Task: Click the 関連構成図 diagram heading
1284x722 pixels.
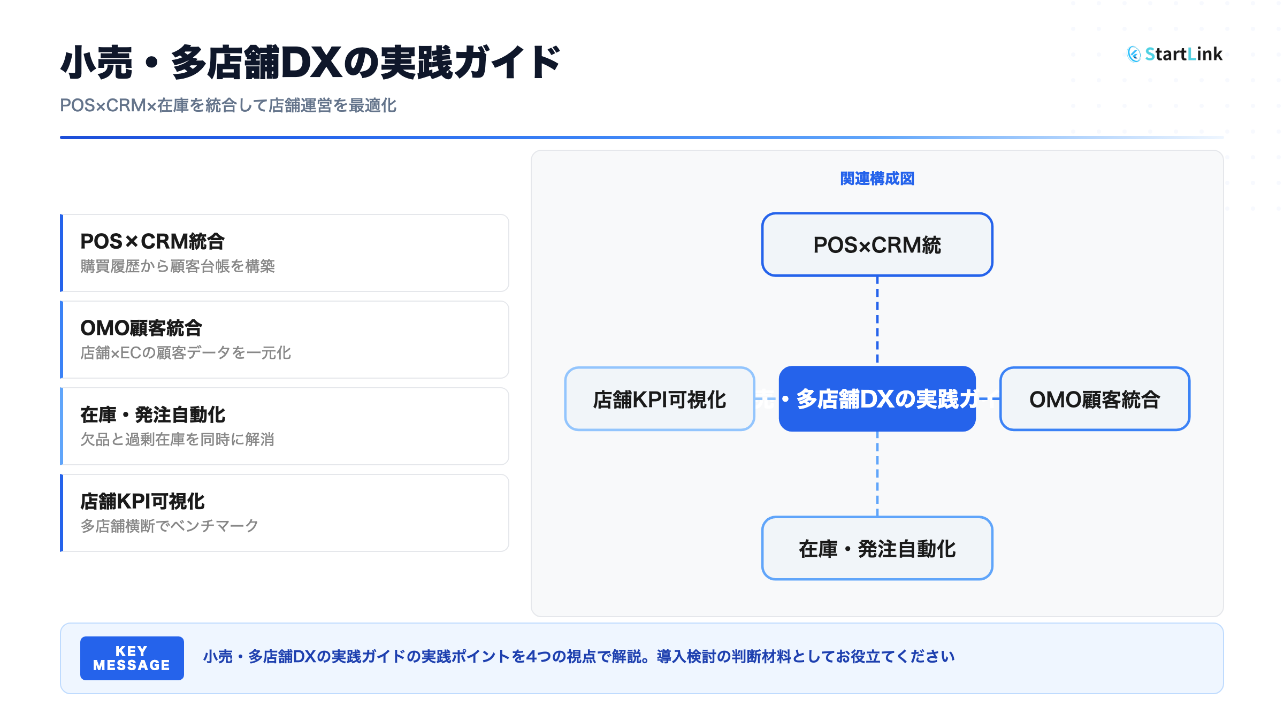Action: click(877, 179)
